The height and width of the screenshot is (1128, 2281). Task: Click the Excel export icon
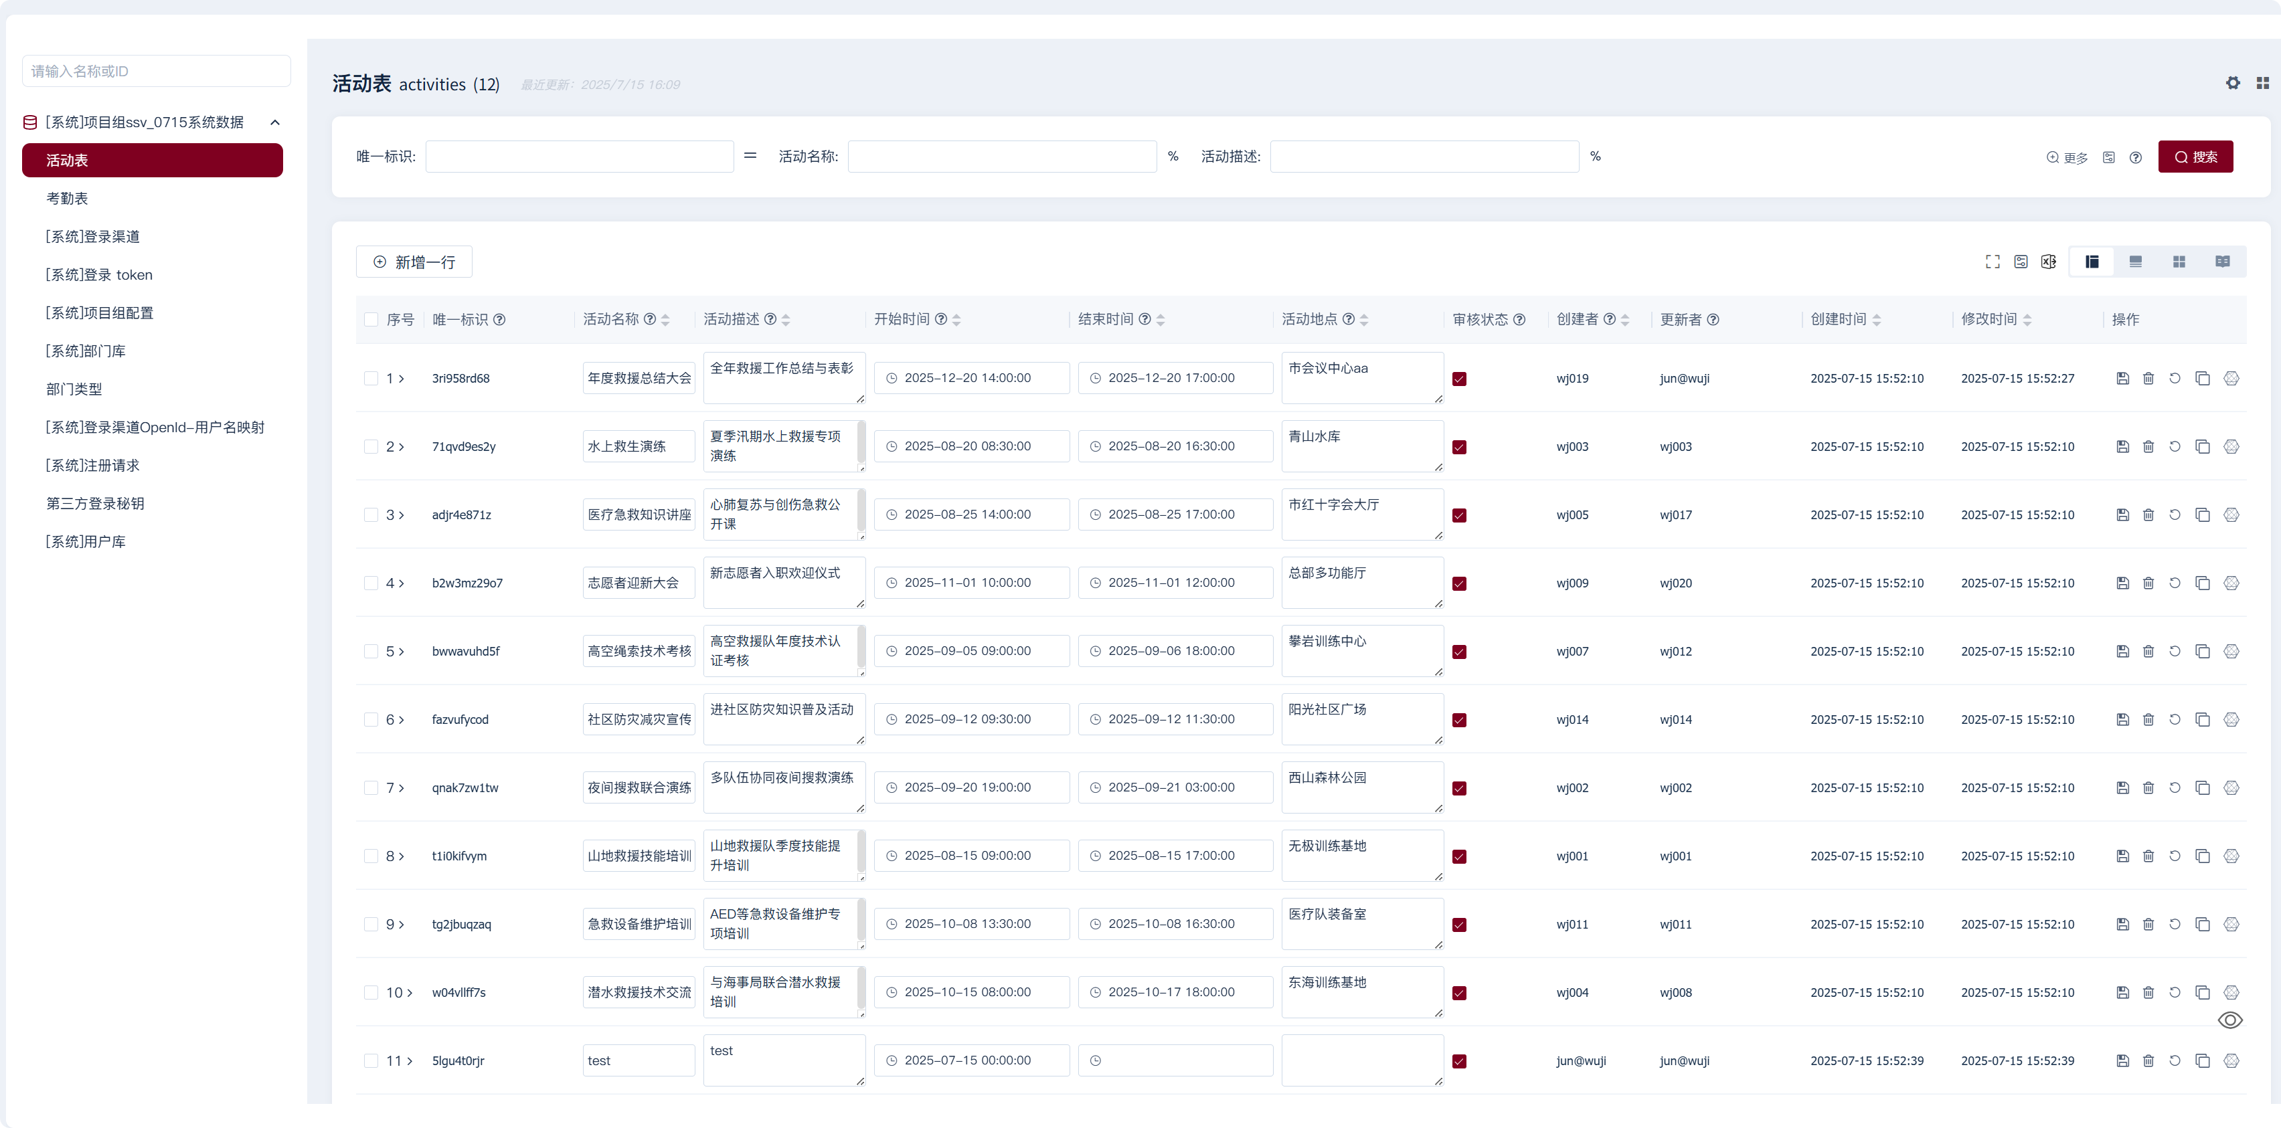[2048, 262]
